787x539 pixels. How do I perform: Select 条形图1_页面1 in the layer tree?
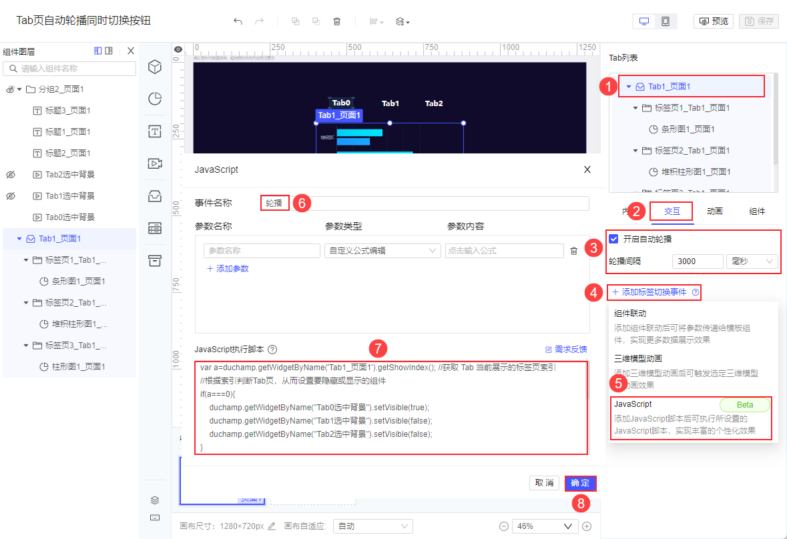click(69, 282)
